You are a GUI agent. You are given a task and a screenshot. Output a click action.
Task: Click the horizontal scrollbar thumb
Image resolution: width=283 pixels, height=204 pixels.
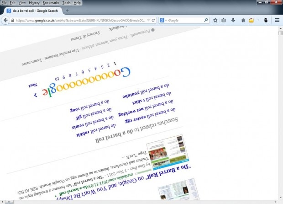coord(9,202)
